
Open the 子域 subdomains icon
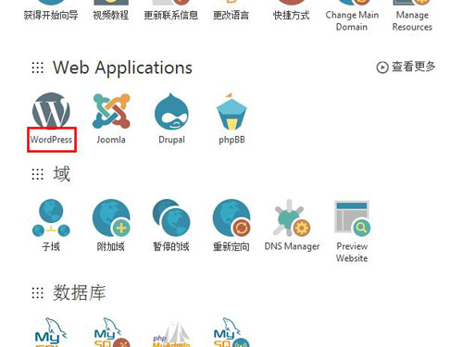(51, 217)
